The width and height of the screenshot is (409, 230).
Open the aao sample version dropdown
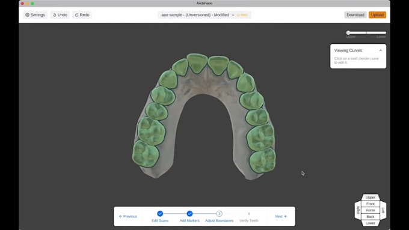point(204,15)
